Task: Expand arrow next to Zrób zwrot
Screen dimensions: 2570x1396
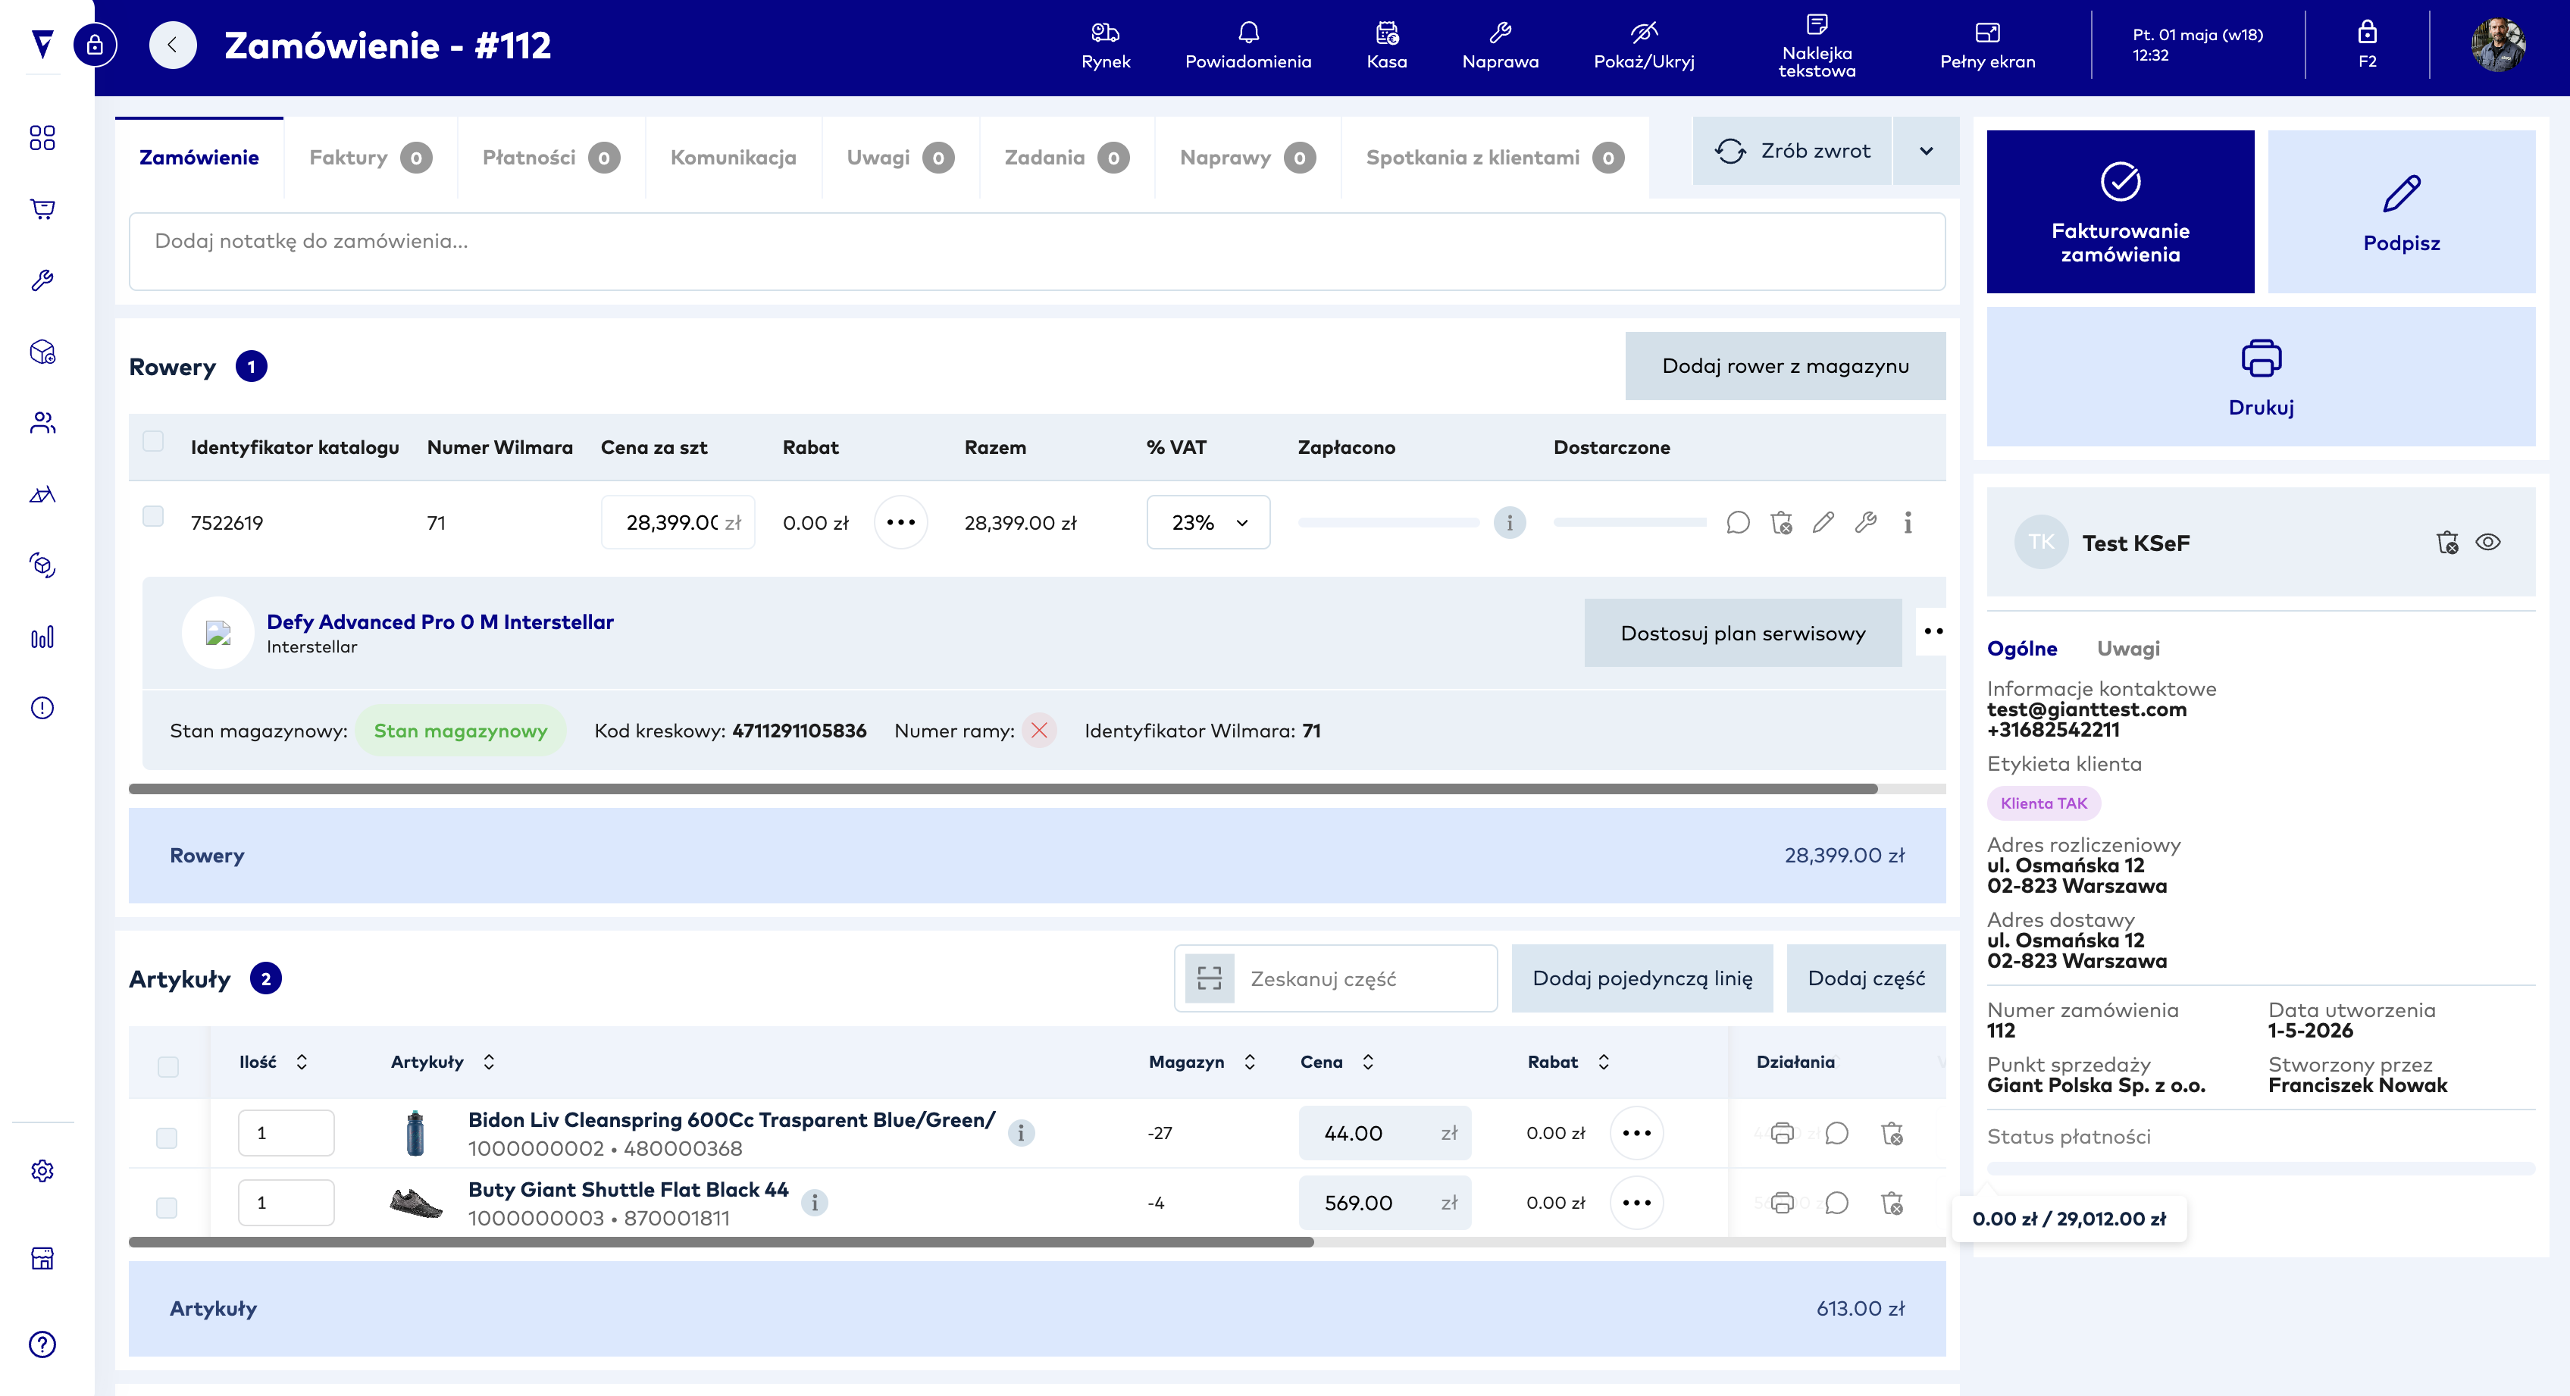Action: pos(1926,151)
